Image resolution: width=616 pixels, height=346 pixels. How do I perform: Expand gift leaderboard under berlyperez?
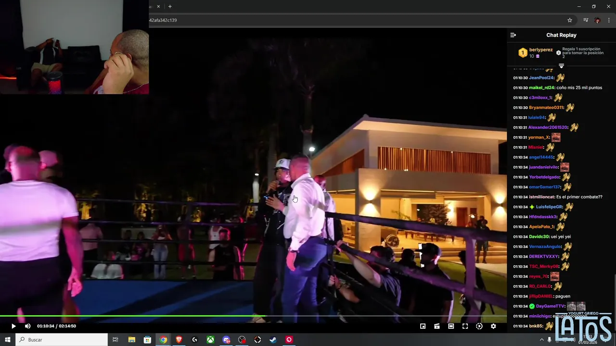[x=561, y=66]
